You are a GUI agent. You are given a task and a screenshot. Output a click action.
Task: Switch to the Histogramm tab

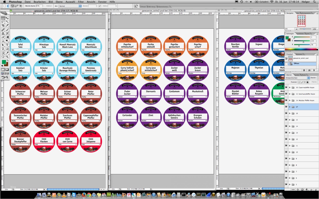[306, 13]
